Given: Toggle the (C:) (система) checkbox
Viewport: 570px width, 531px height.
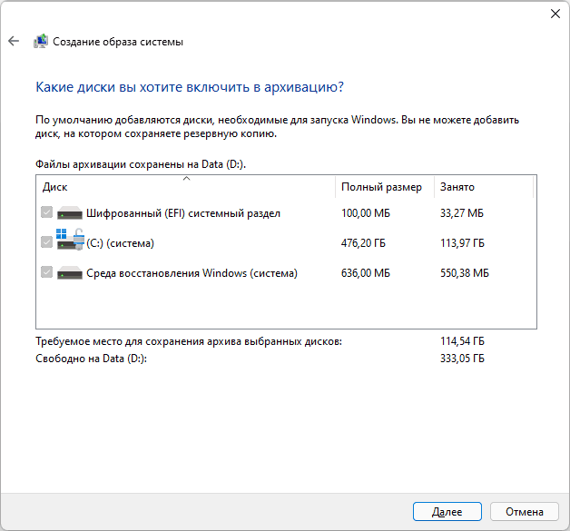Looking at the screenshot, I should [46, 242].
